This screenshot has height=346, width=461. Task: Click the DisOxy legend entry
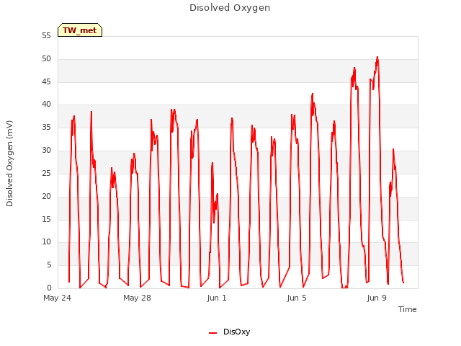(x=229, y=332)
